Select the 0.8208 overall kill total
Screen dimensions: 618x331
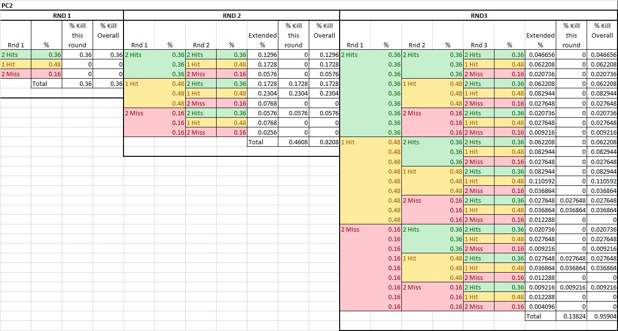(x=324, y=142)
